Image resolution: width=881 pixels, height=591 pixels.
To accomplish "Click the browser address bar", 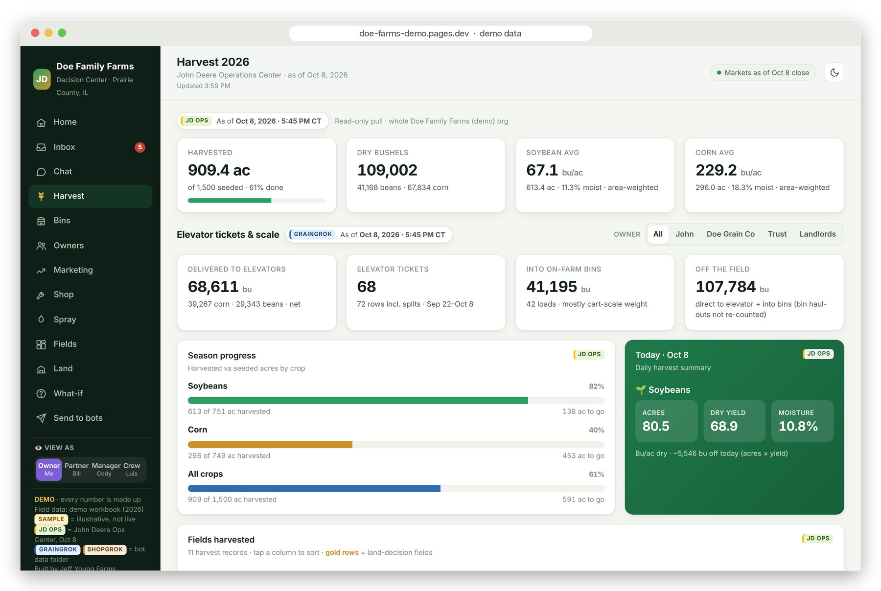I will (x=440, y=33).
